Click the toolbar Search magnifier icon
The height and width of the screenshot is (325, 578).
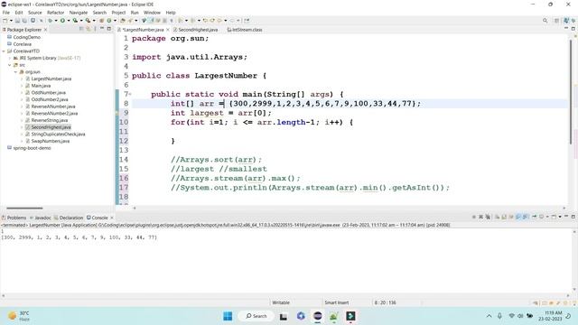(545, 21)
